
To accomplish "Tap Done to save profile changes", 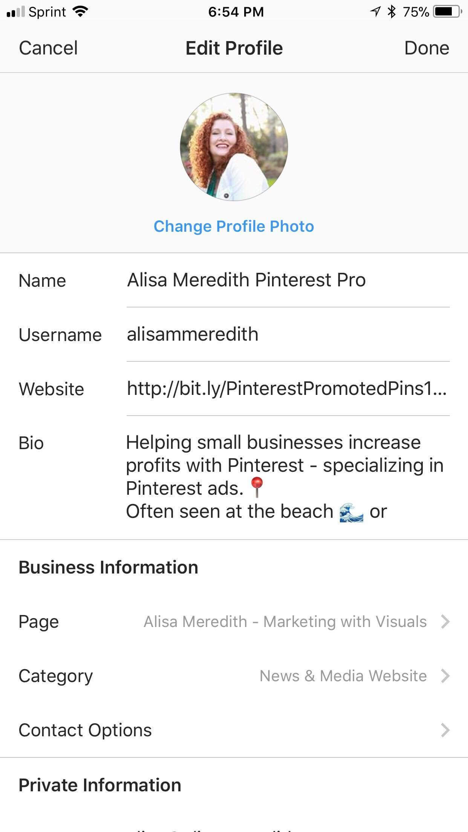I will 427,47.
